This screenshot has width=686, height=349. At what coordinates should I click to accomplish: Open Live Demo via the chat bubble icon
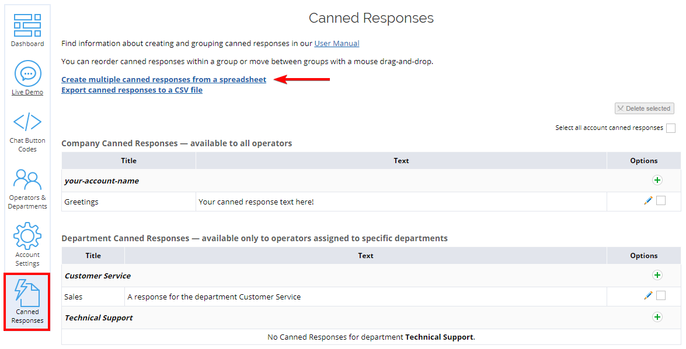(27, 73)
